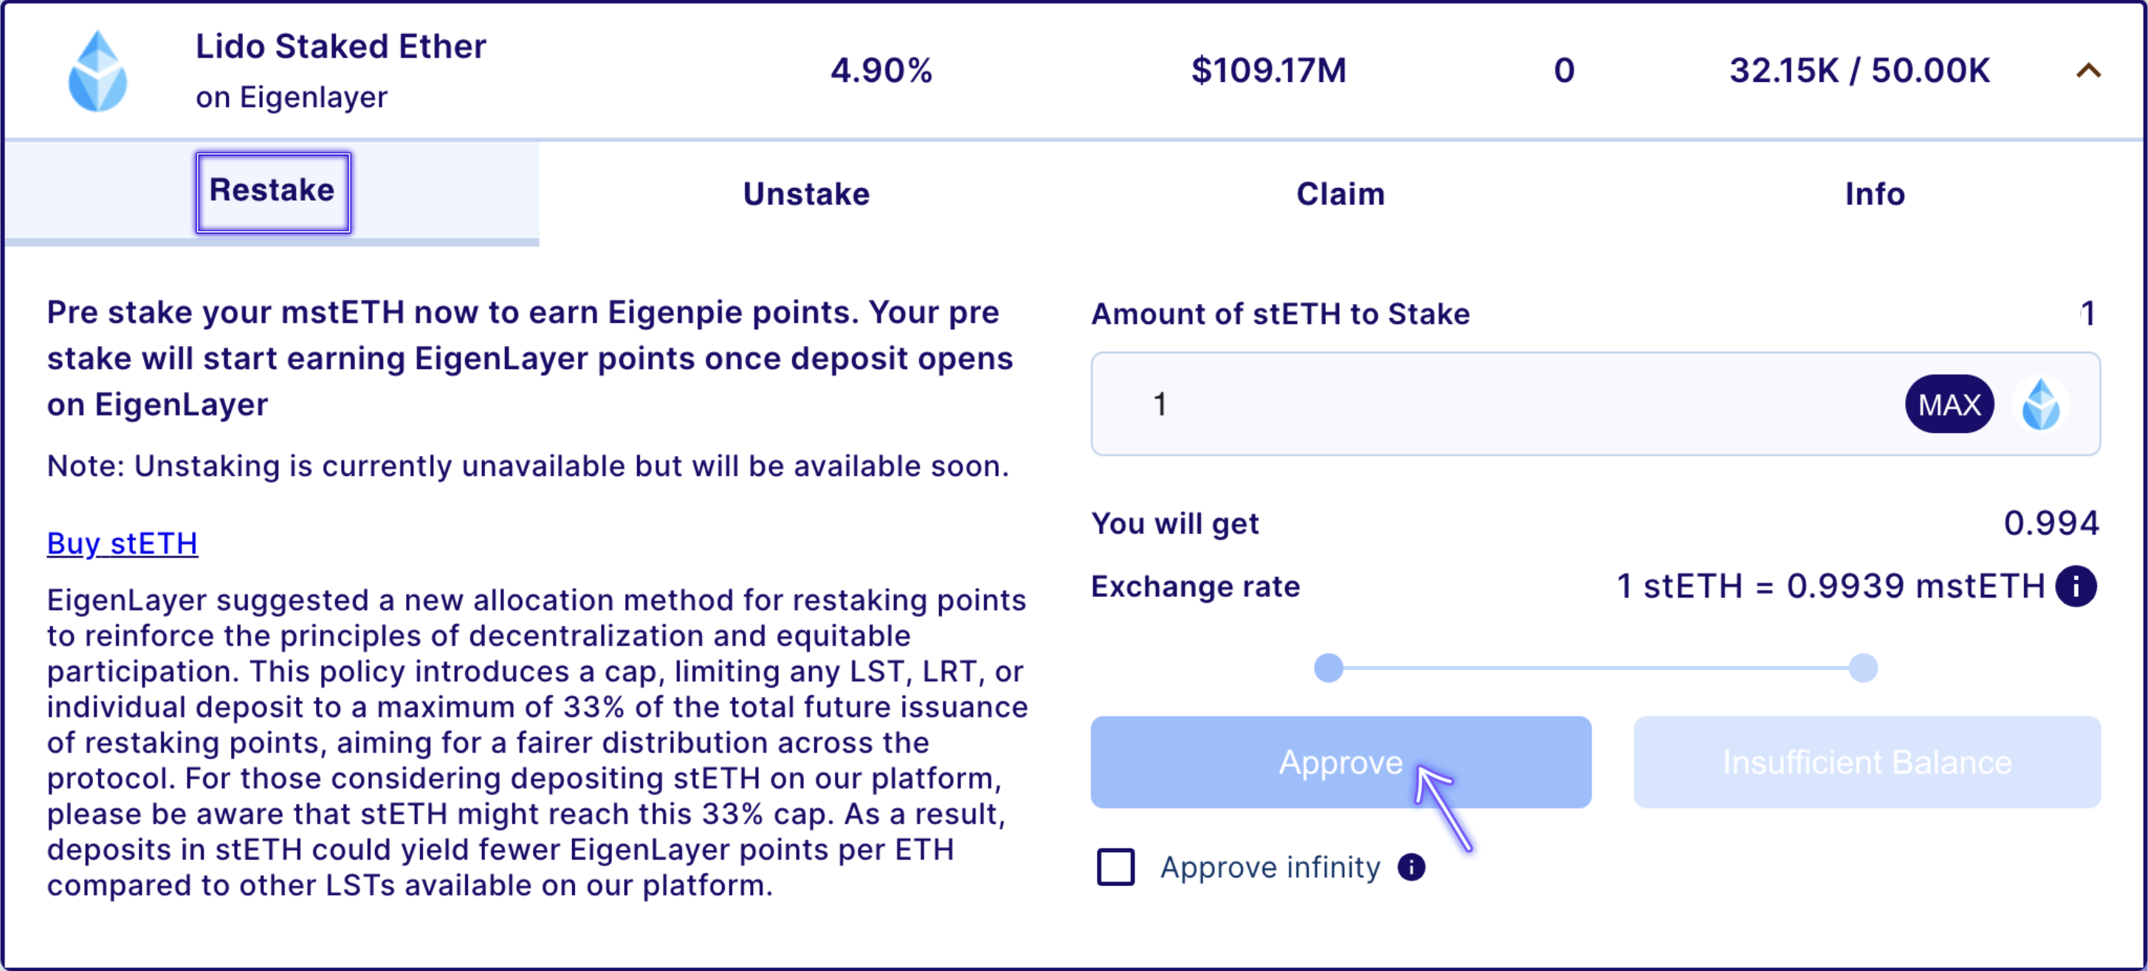
Task: Click the left step dot of the progress slider
Action: point(1329,668)
